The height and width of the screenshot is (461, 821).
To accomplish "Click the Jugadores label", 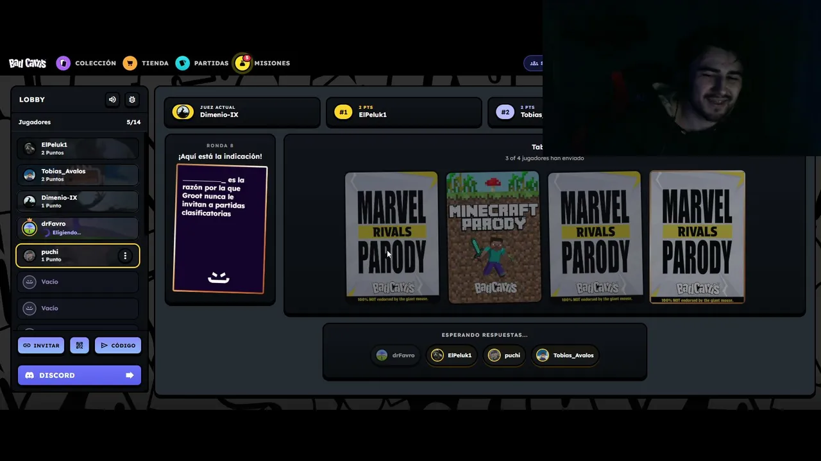I will click(35, 122).
